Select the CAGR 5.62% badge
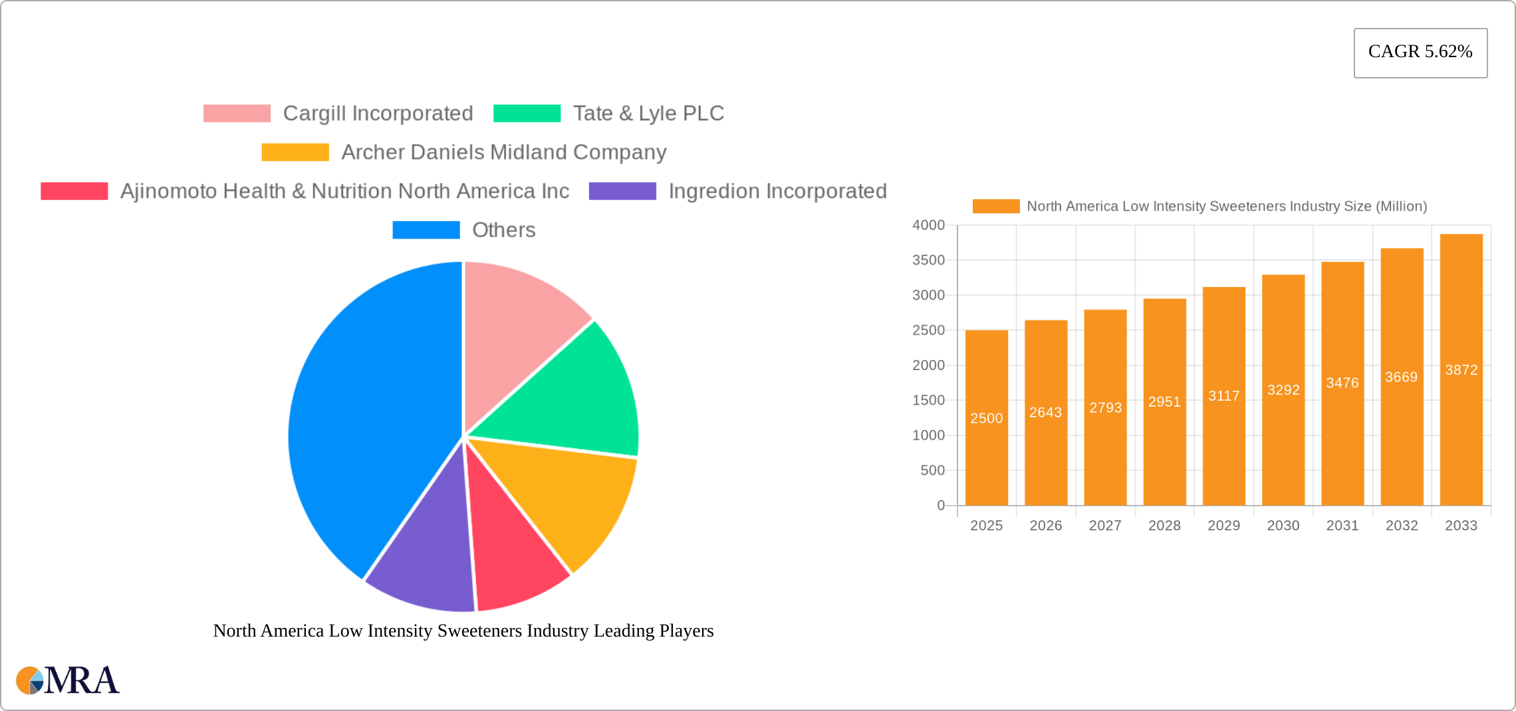This screenshot has height=711, width=1516. point(1420,52)
